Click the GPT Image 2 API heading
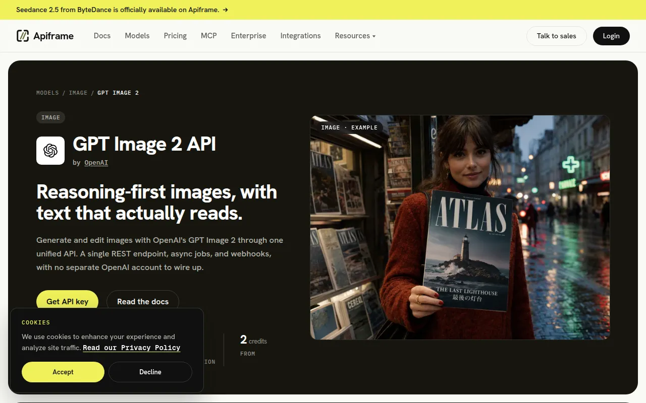646x403 pixels. tap(144, 144)
